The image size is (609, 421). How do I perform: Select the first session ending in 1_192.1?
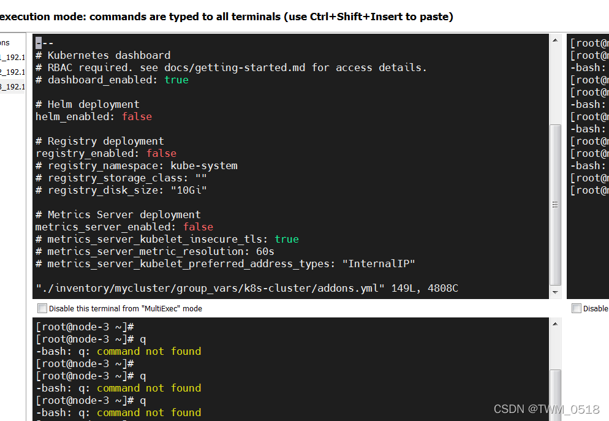pyautogui.click(x=12, y=57)
